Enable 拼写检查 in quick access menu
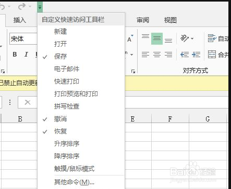231x189 pixels. (81, 106)
